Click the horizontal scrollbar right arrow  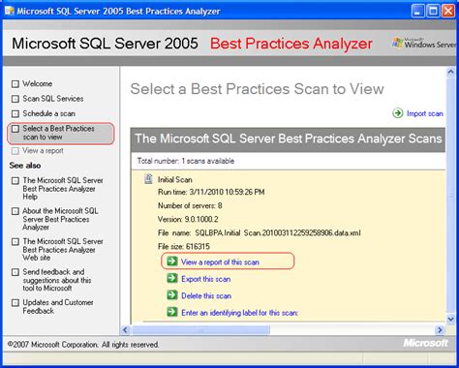pos(440,330)
